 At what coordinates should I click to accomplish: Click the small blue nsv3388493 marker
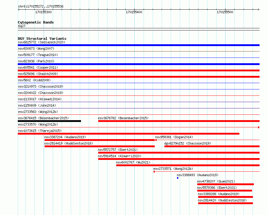coord(178,178)
